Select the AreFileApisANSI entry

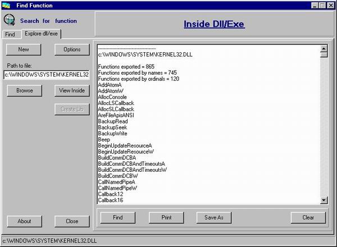click(x=116, y=115)
